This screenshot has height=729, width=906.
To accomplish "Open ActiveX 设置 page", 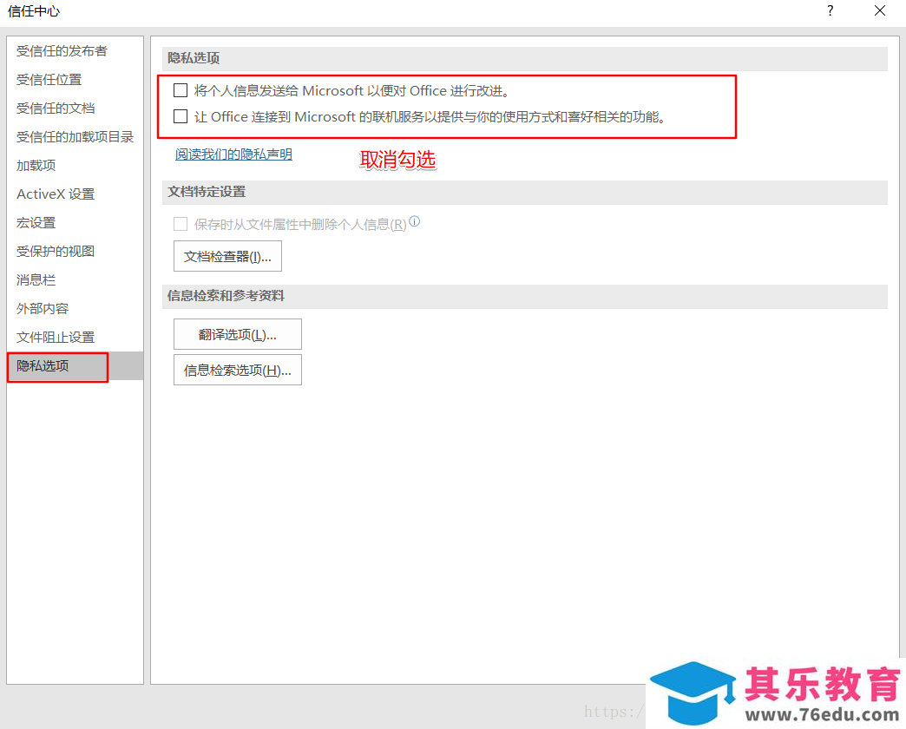I will [x=75, y=194].
